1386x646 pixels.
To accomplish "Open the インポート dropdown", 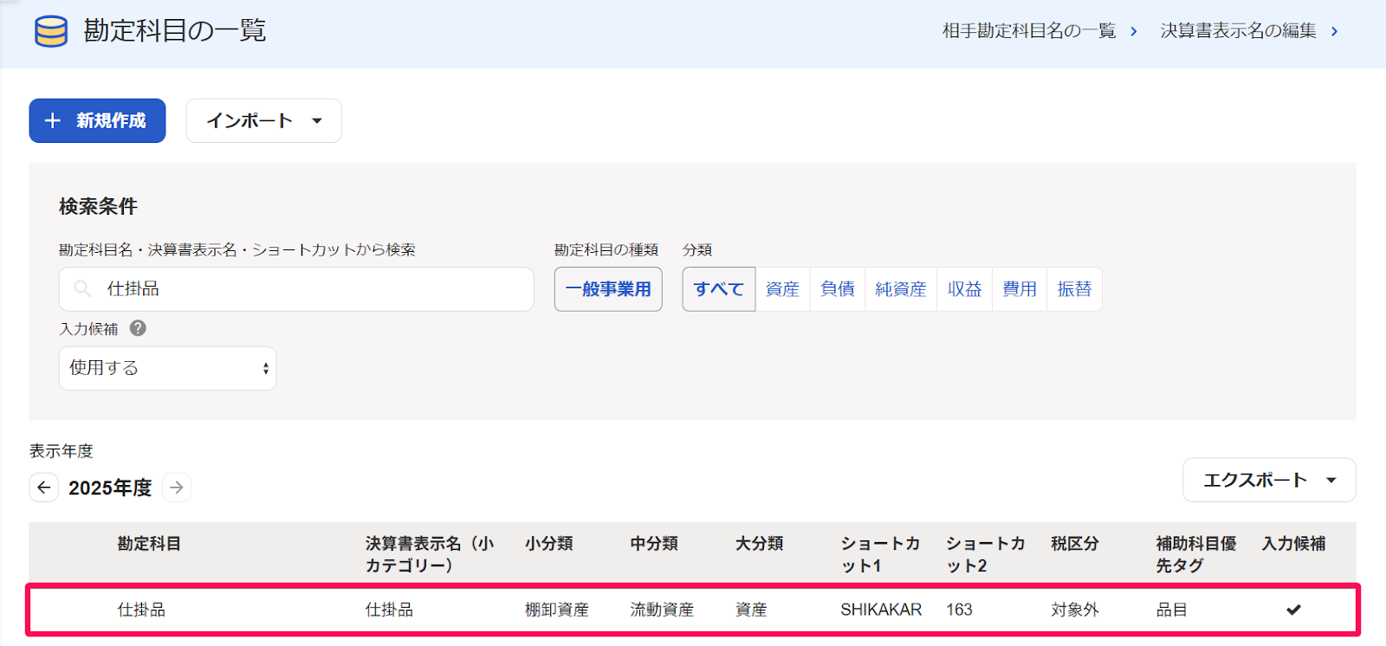I will 263,120.
